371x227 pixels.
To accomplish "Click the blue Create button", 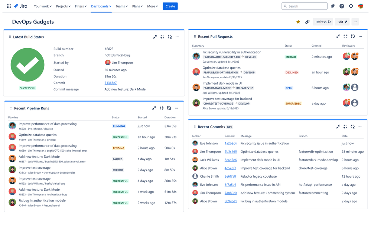I will point(170,6).
